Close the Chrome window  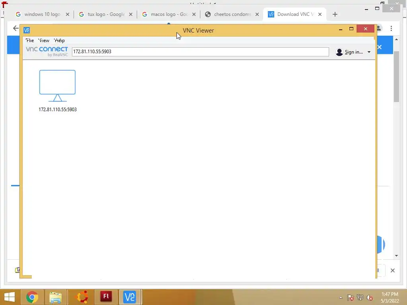click(391, 9)
